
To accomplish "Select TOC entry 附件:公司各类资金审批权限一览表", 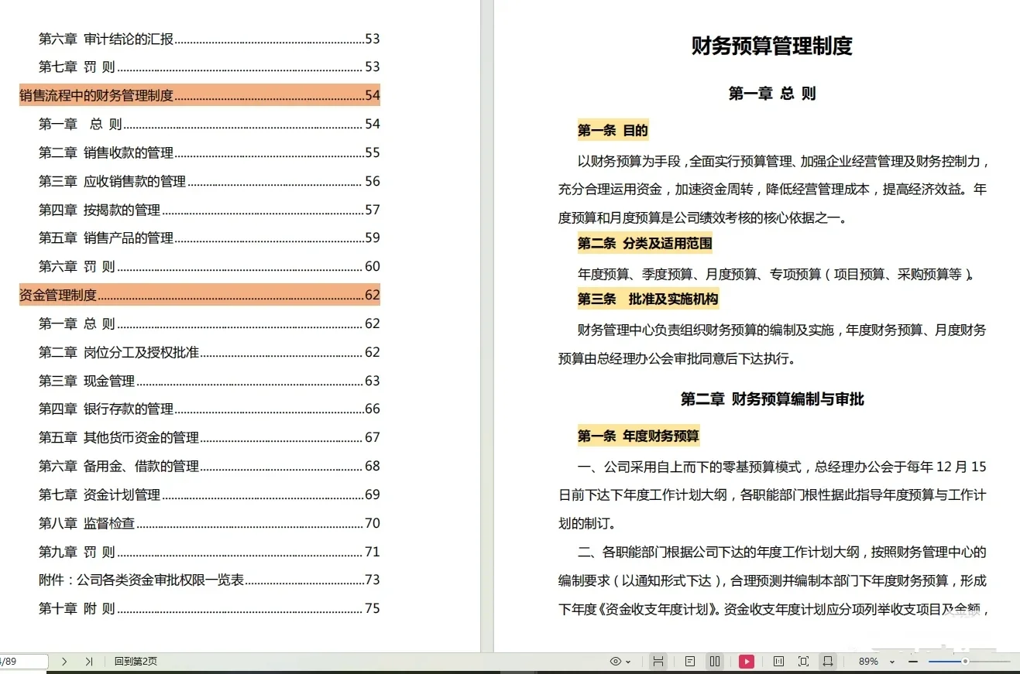I will [209, 580].
